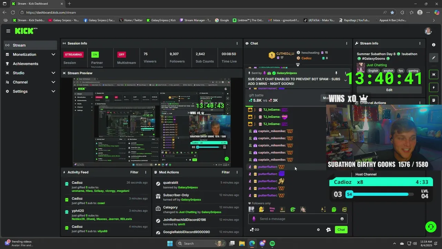This screenshot has width=442, height=249.
Task: Click quatrablit in Mod Actions list
Action: coord(171,183)
